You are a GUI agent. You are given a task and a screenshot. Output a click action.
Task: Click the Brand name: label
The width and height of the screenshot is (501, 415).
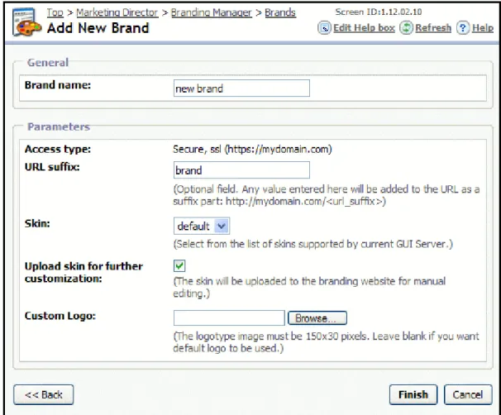coord(58,85)
